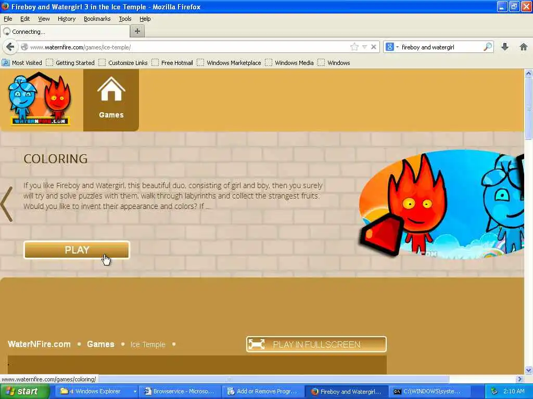Open the Windows Start button

[x=25, y=392]
